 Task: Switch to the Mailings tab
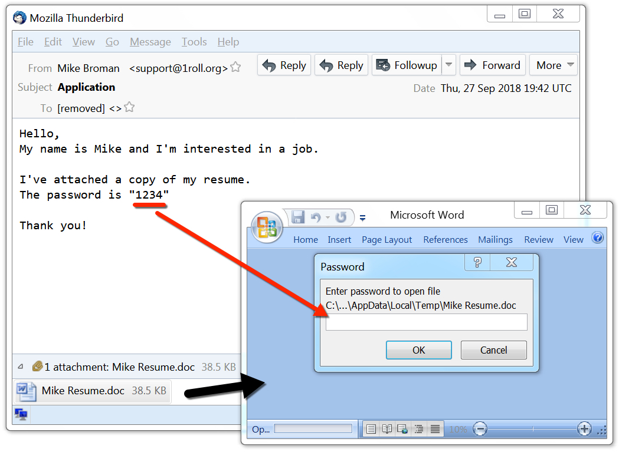pyautogui.click(x=496, y=240)
